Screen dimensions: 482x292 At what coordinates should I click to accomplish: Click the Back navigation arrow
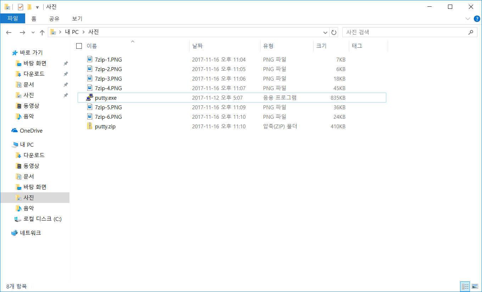(x=9, y=32)
